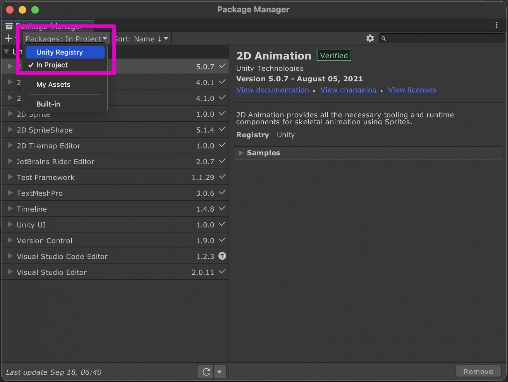The image size is (508, 382).
Task: Select My Assets from the filter menu
Action: pyautogui.click(x=53, y=85)
